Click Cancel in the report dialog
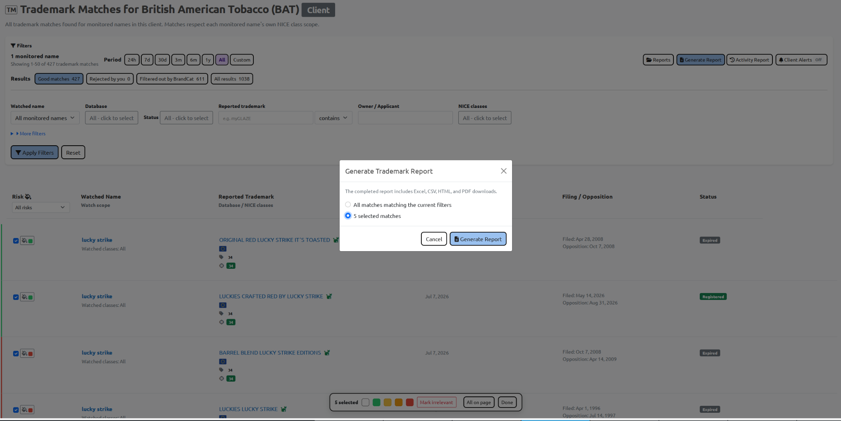Viewport: 841px width, 421px height. [x=434, y=239]
